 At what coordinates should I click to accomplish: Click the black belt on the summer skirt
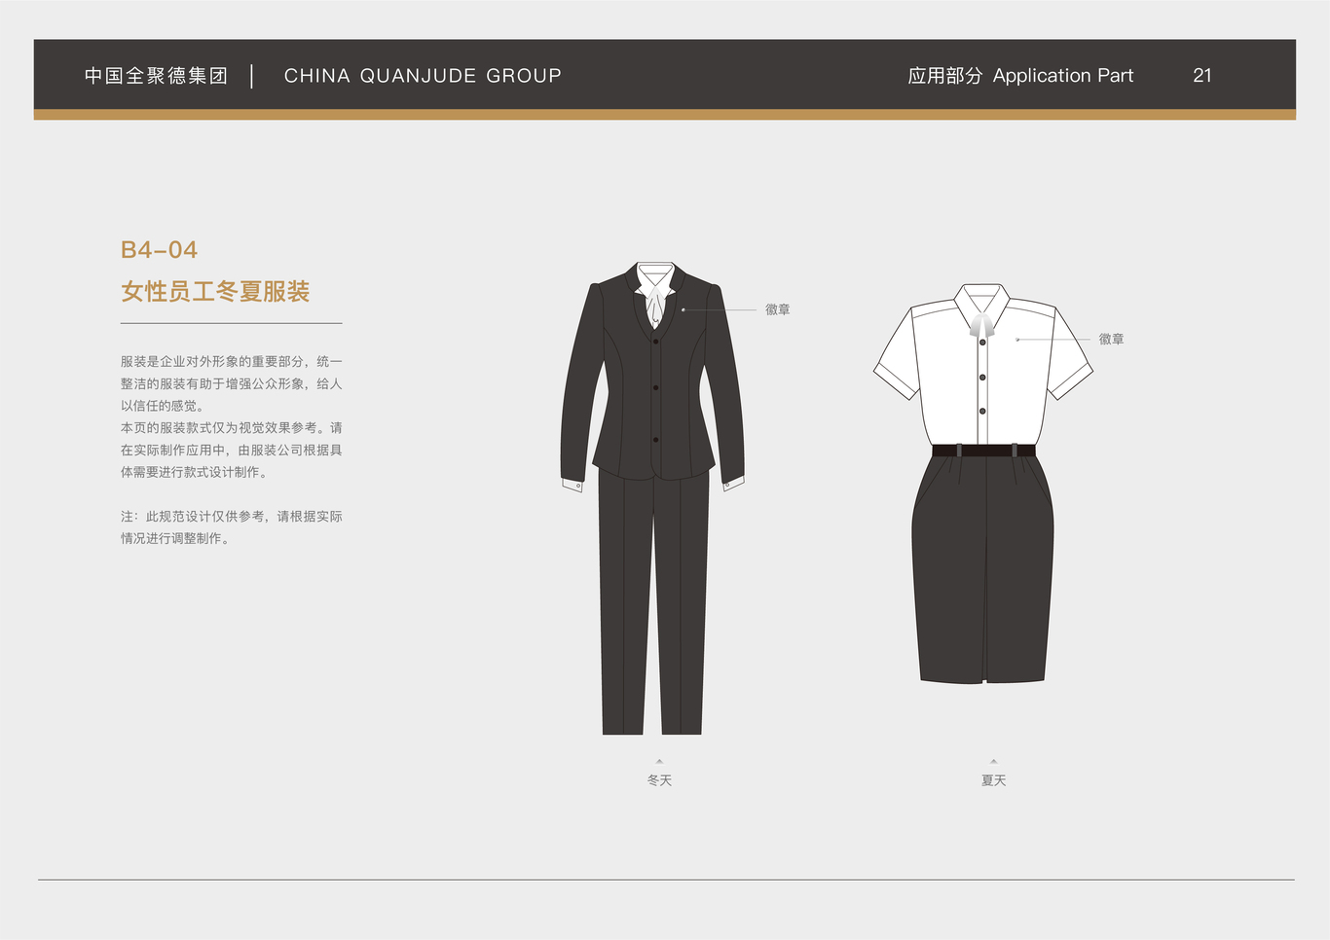pyautogui.click(x=983, y=451)
